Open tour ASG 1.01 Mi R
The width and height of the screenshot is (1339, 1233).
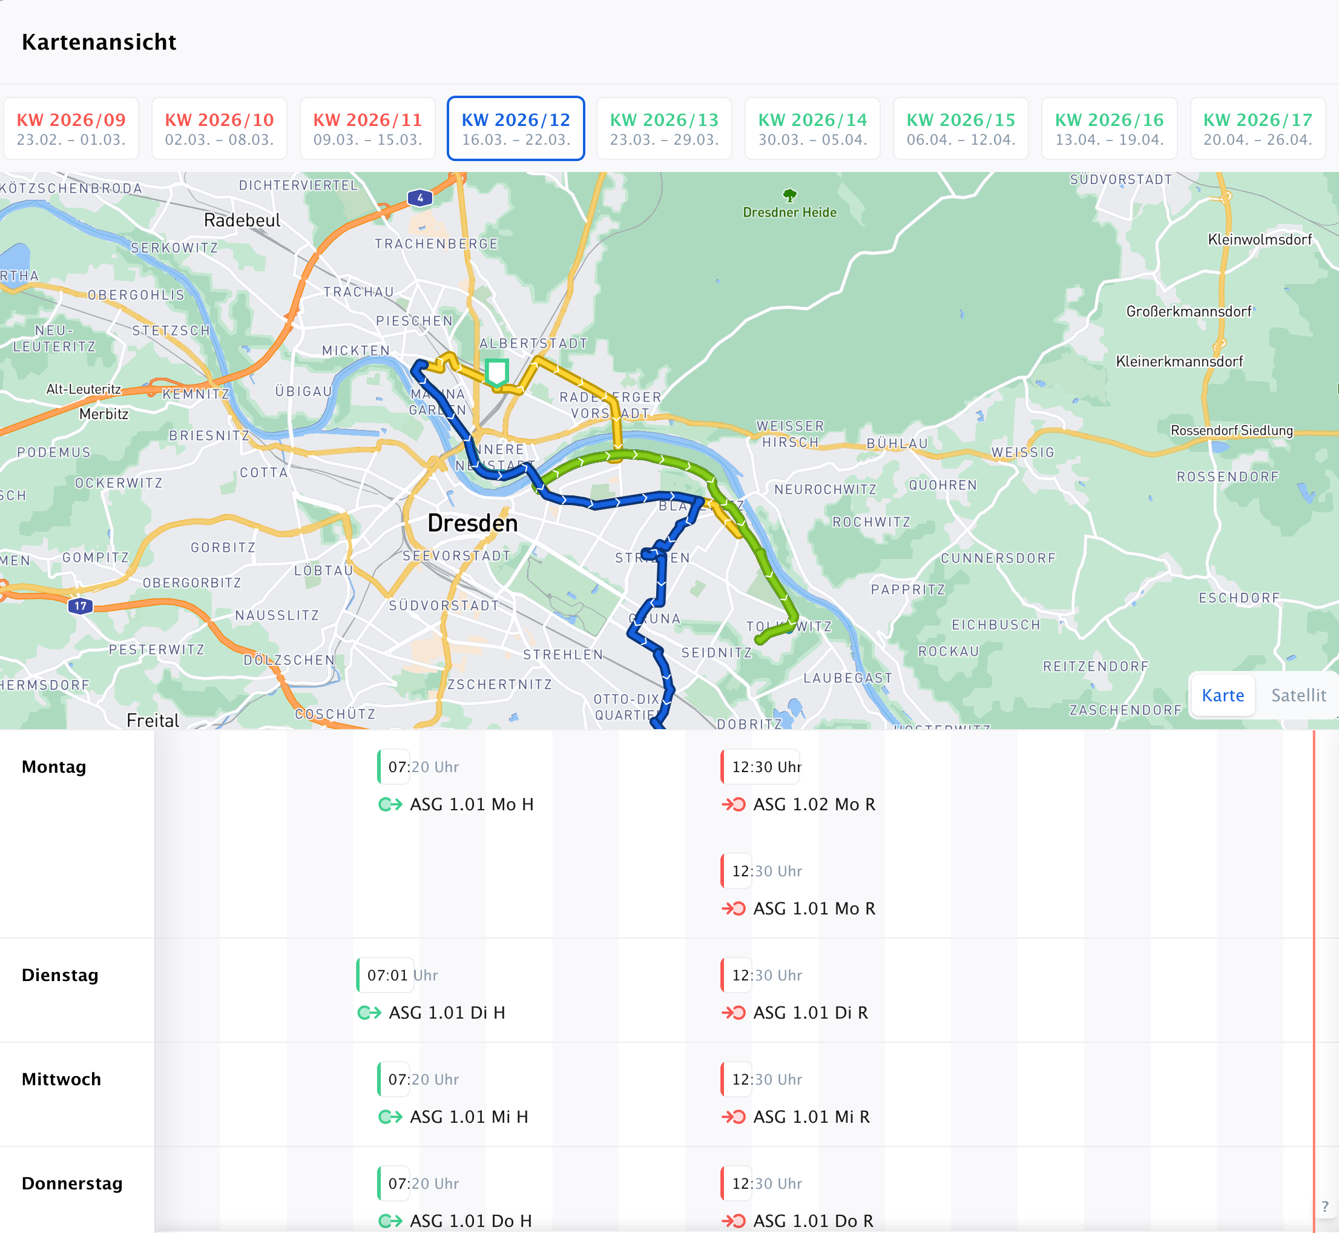coord(811,1116)
